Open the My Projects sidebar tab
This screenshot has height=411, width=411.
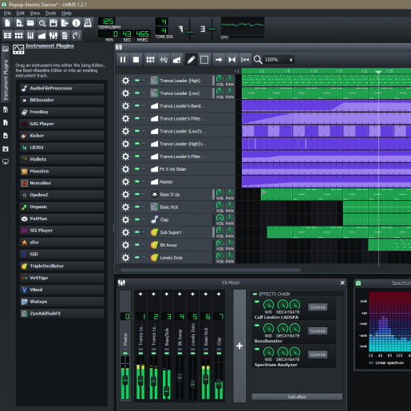pos(6,109)
